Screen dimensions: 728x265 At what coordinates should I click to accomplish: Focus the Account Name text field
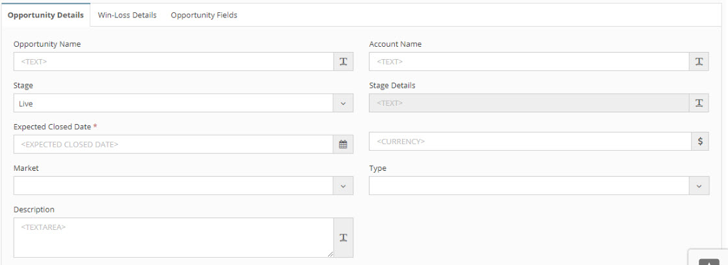click(529, 61)
